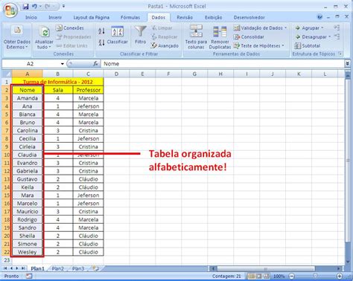This screenshot has height=281, width=353.
Task: Open the Inserir ribbon tab
Action: click(x=55, y=17)
